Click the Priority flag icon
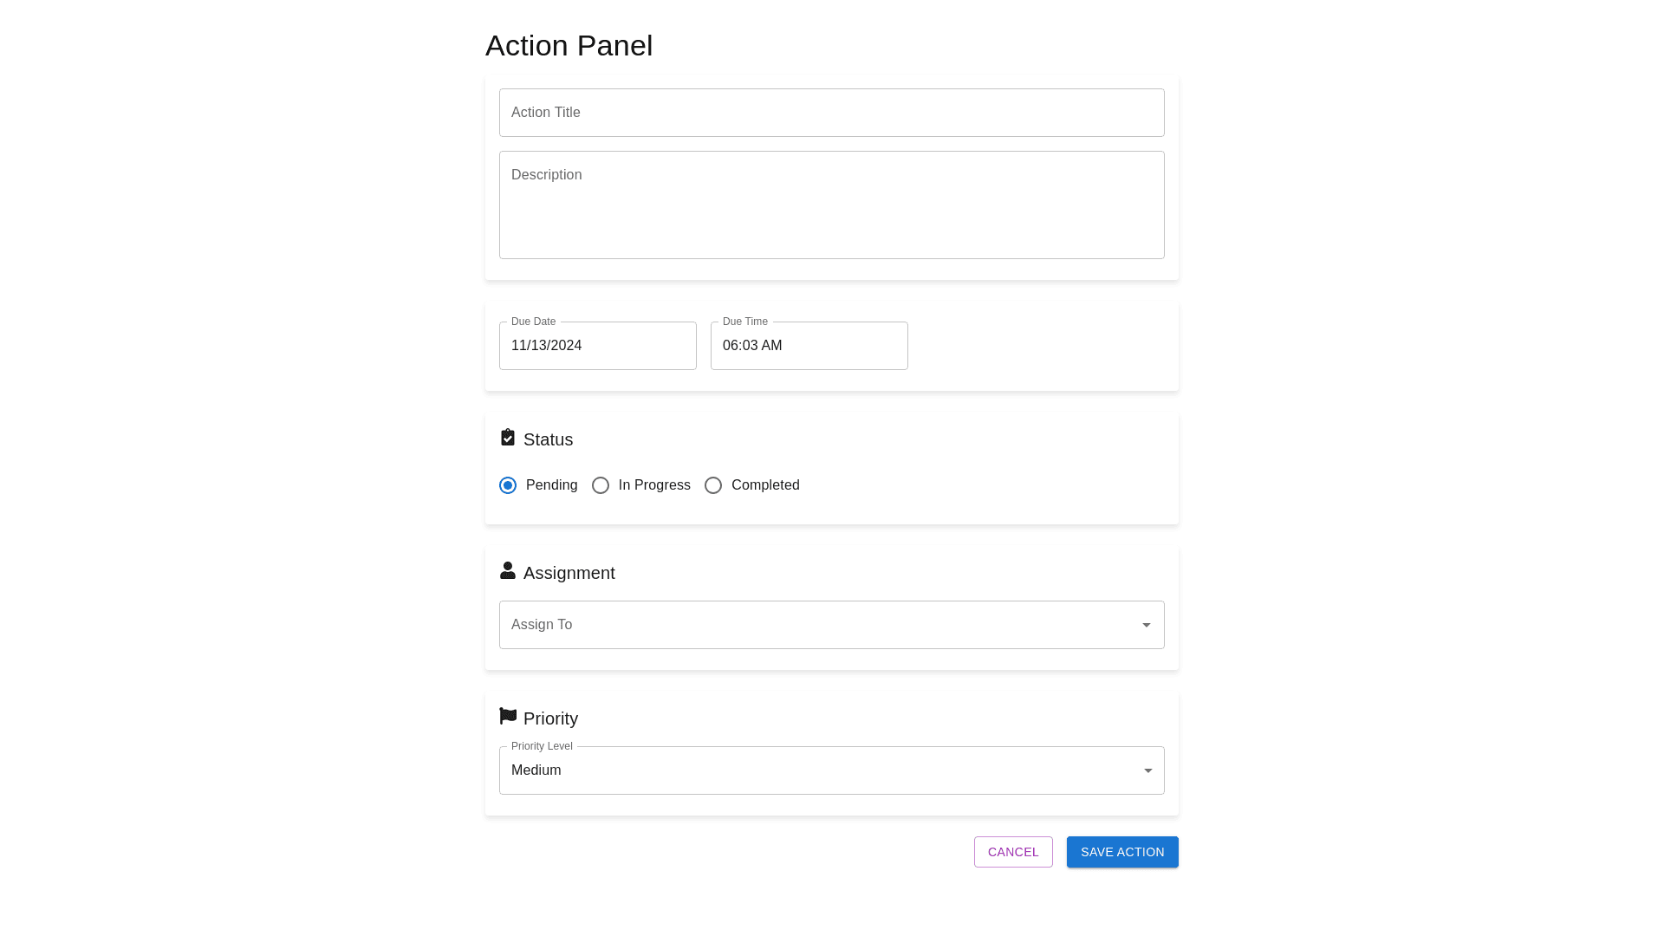1664x936 pixels. pos(508,716)
